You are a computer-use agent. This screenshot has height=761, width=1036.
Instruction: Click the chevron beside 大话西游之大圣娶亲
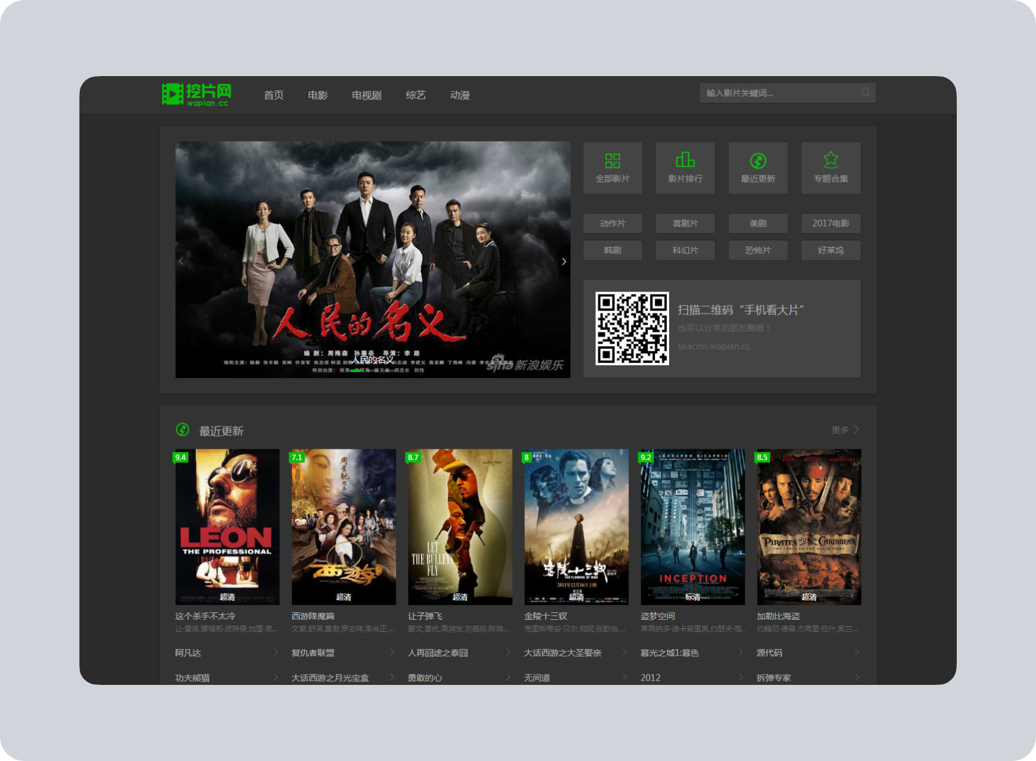(x=625, y=652)
